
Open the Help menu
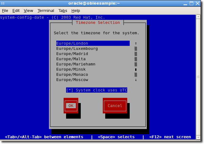76,11
